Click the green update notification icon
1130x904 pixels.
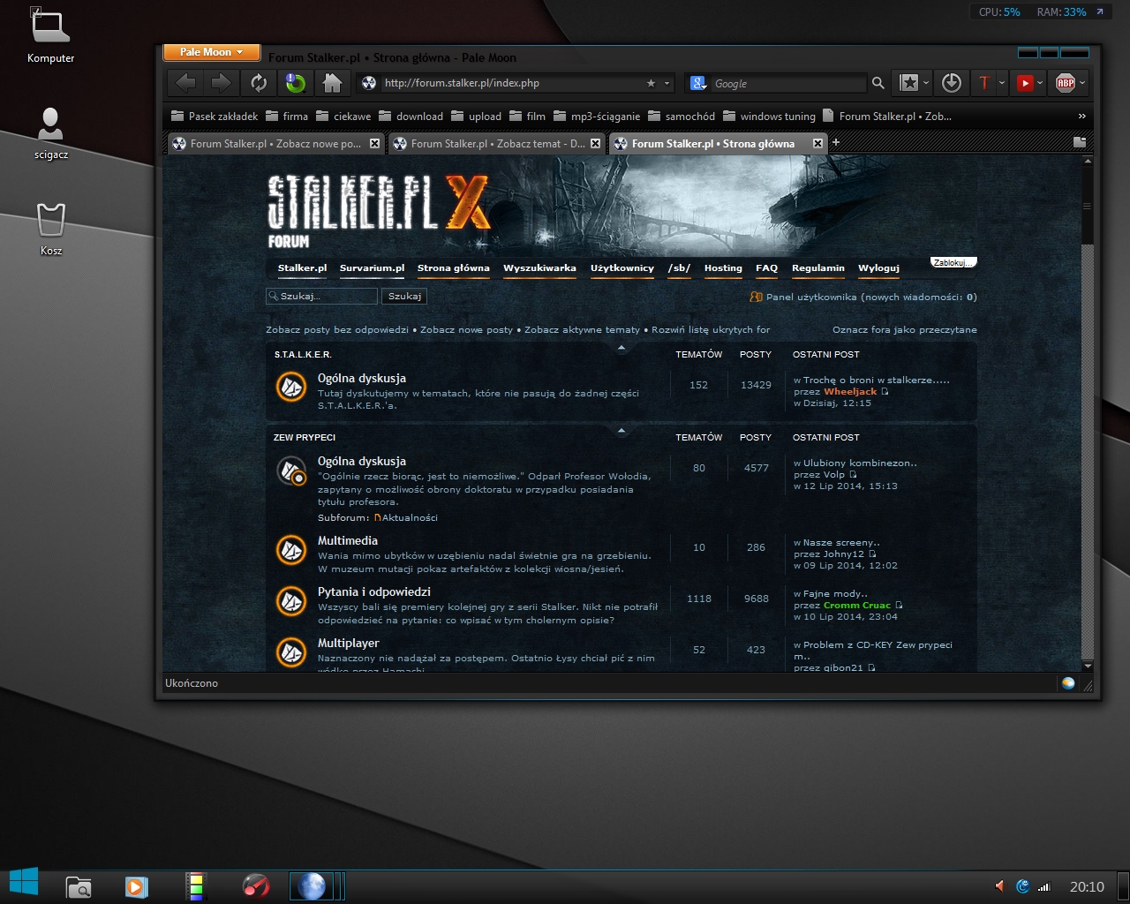(295, 83)
